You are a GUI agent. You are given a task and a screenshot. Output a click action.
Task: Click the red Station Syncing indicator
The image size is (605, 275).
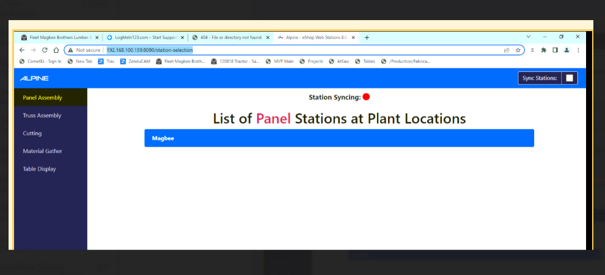(366, 97)
